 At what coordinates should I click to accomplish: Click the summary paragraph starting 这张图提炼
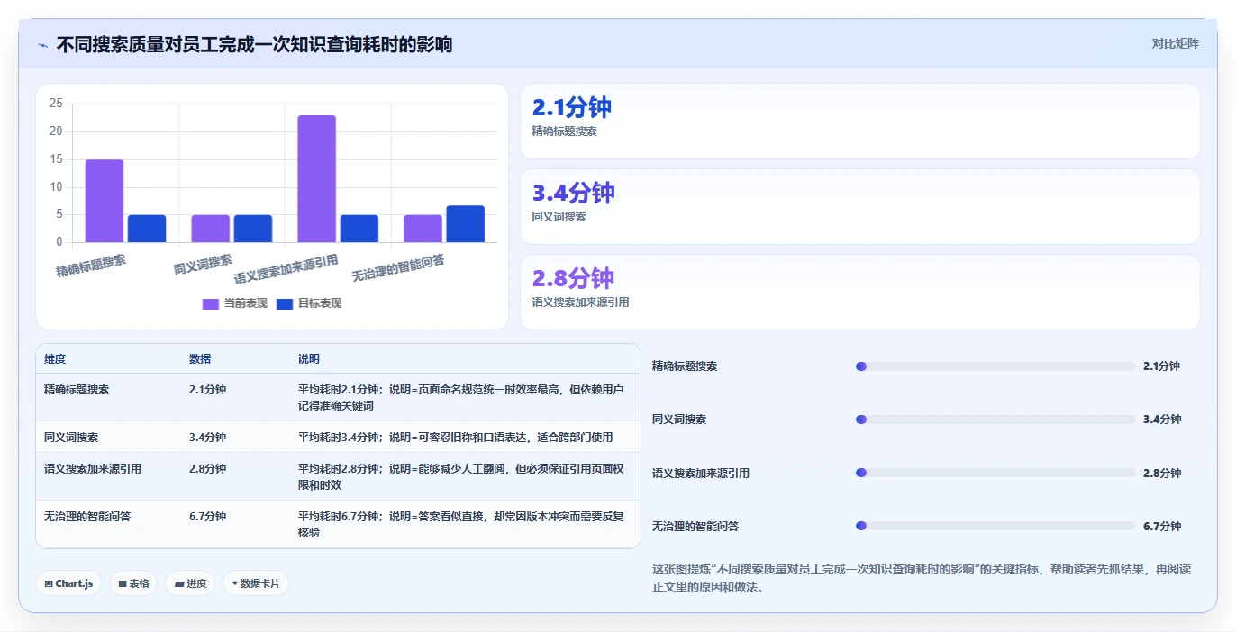[922, 578]
